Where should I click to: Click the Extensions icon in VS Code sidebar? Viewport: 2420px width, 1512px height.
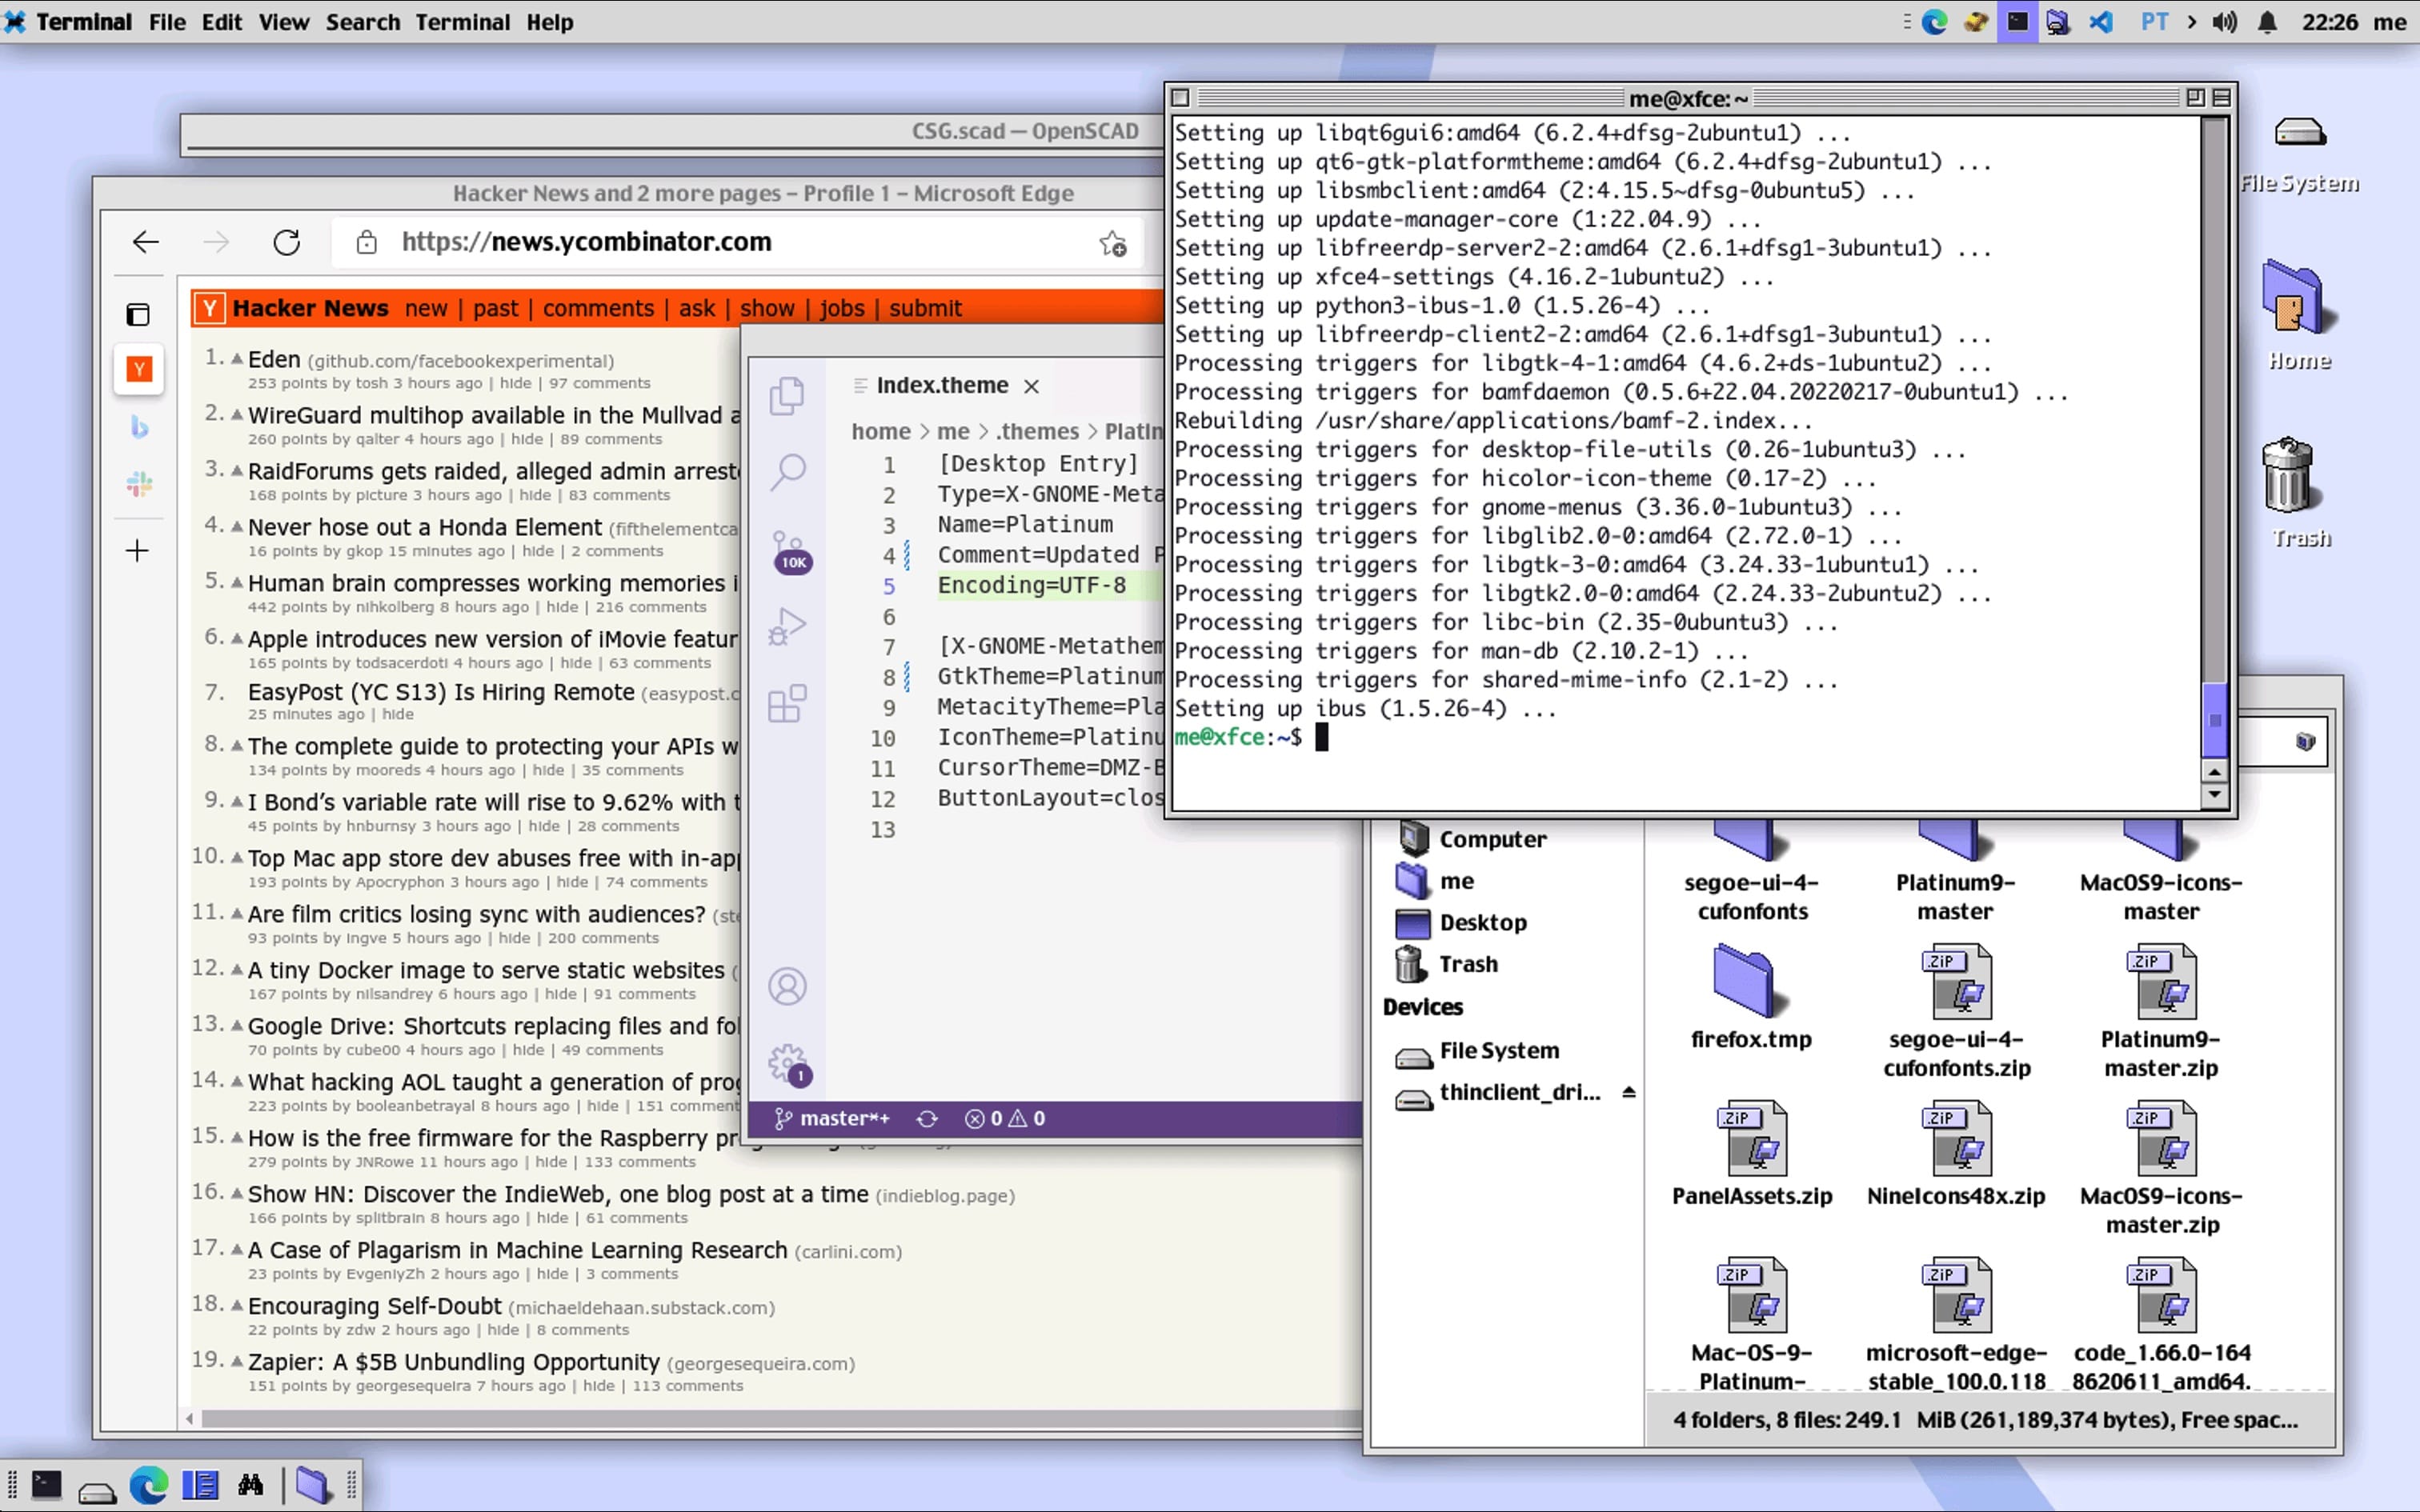pos(789,707)
